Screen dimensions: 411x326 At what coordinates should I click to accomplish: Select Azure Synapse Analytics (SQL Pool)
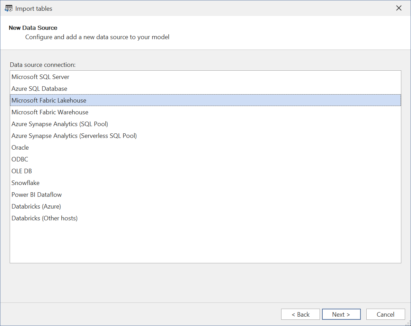(206, 124)
